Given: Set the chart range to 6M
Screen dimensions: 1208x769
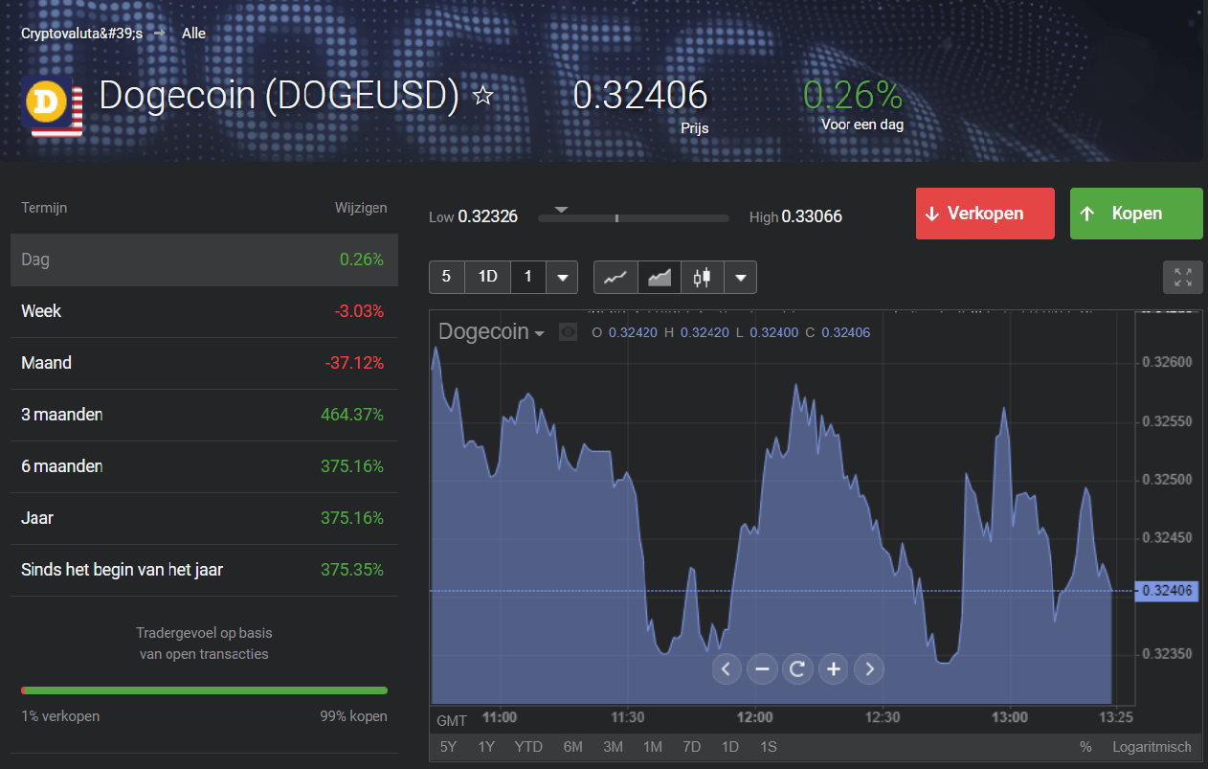Looking at the screenshot, I should (572, 747).
